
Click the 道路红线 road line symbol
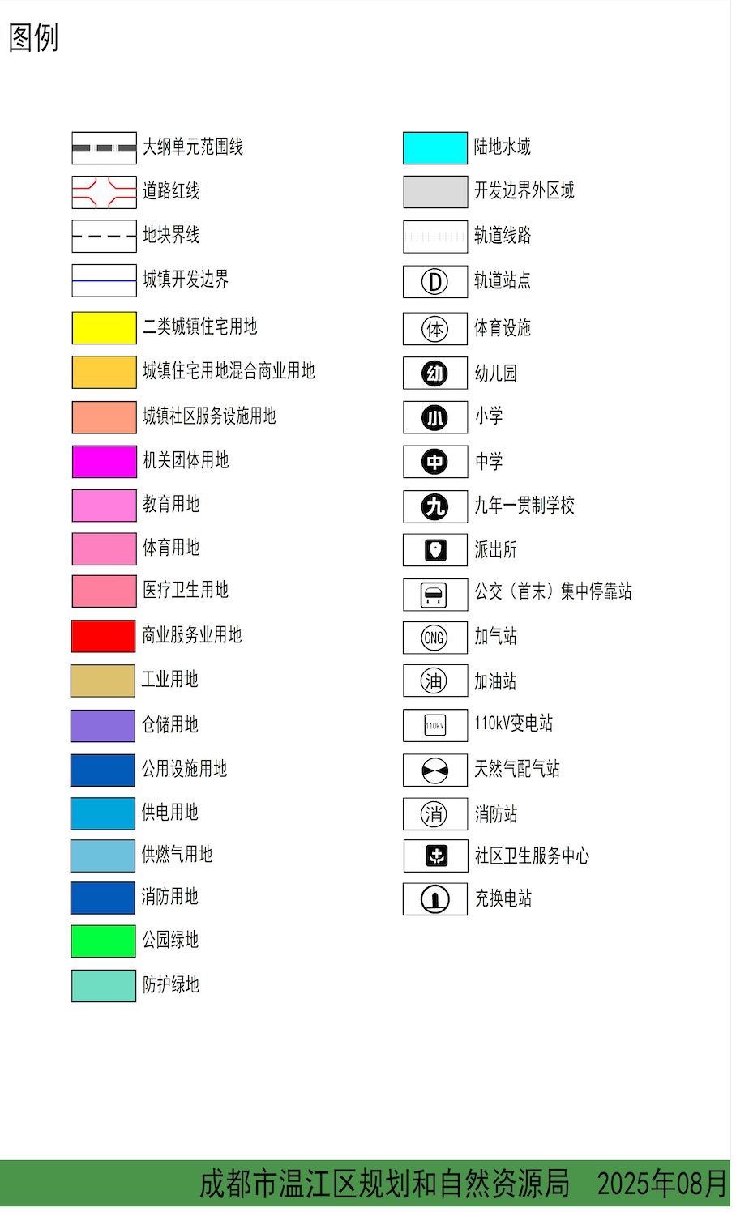tap(104, 193)
